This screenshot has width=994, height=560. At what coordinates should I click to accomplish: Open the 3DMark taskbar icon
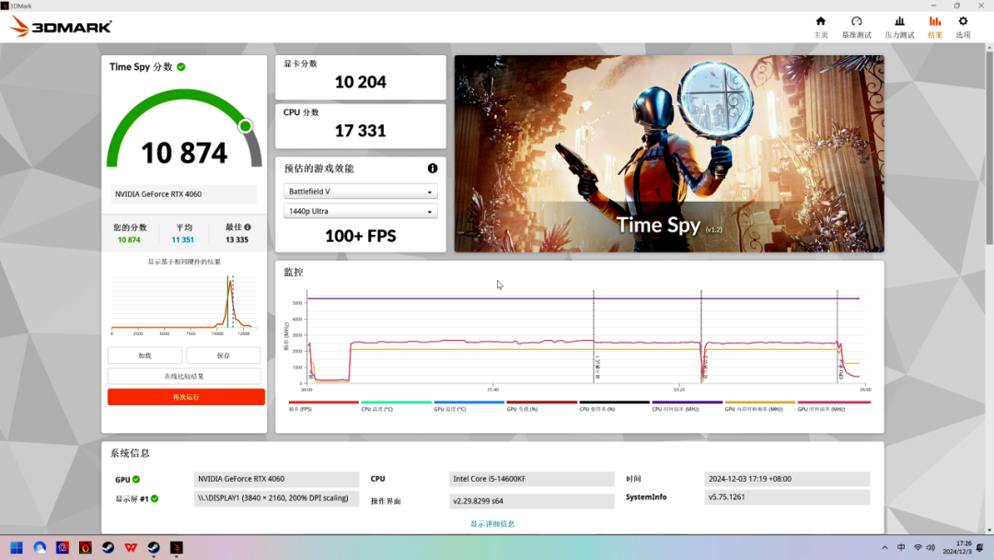176,547
